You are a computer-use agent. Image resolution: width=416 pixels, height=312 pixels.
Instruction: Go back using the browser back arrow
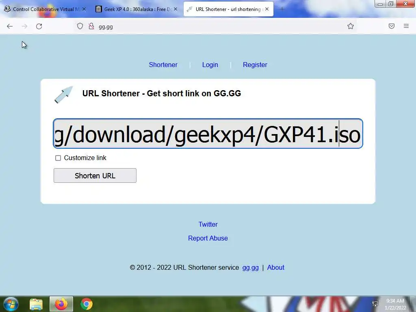click(10, 26)
